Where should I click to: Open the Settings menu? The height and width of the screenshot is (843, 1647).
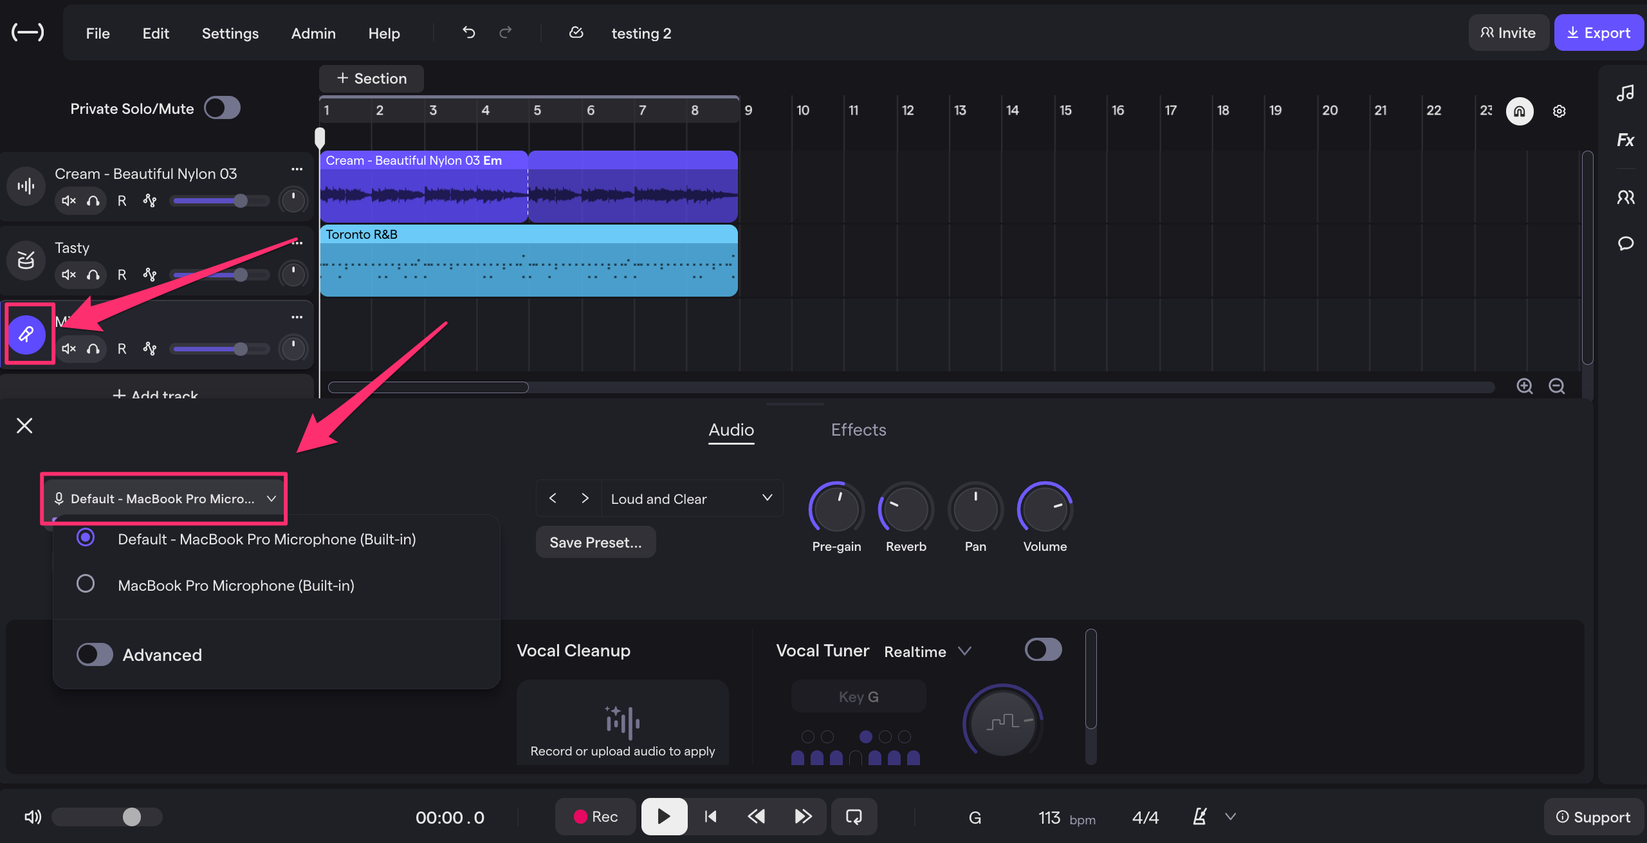tap(230, 33)
